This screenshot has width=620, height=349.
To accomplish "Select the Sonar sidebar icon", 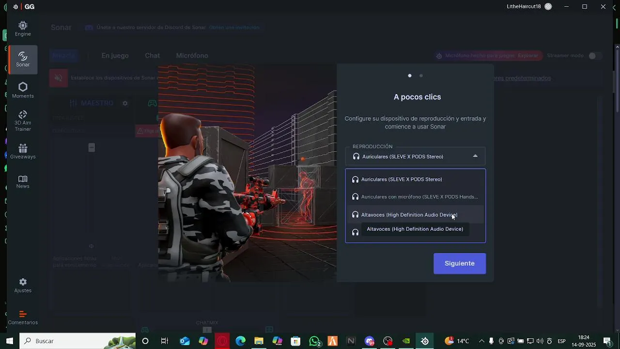I will tap(23, 59).
